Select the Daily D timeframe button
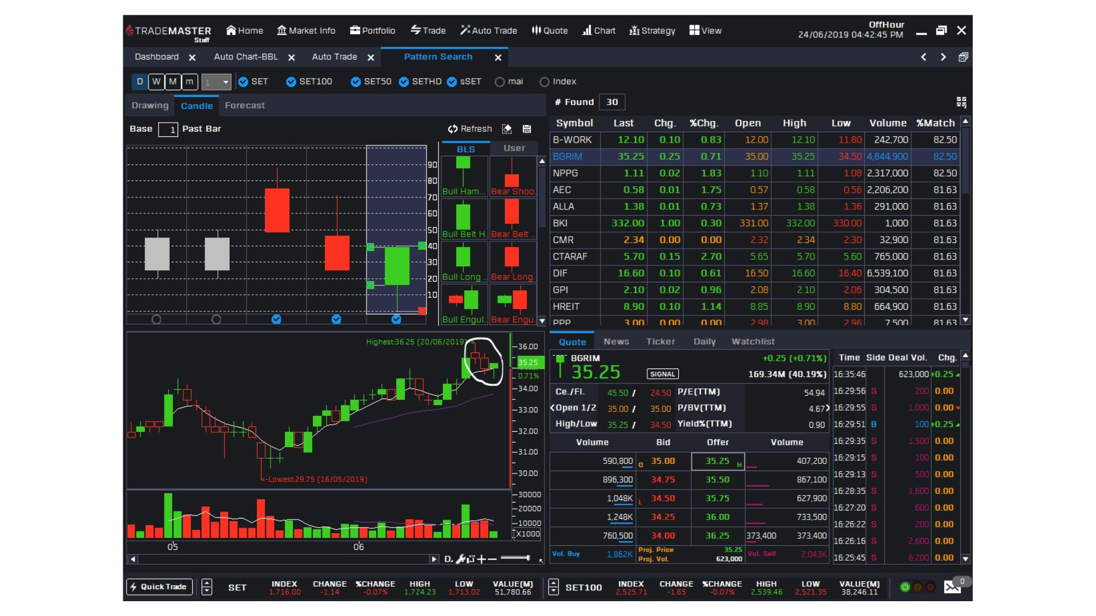Image resolution: width=1096 pixels, height=616 pixels. tap(139, 82)
